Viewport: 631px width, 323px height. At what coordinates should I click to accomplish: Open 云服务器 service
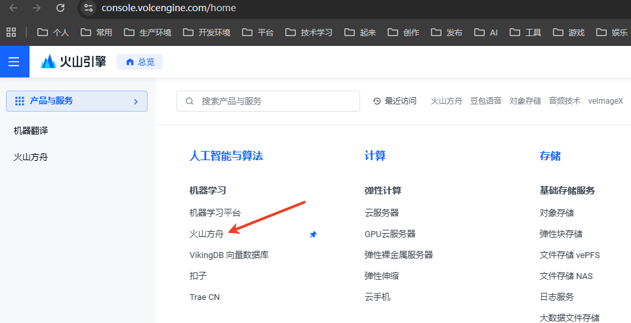pos(382,213)
